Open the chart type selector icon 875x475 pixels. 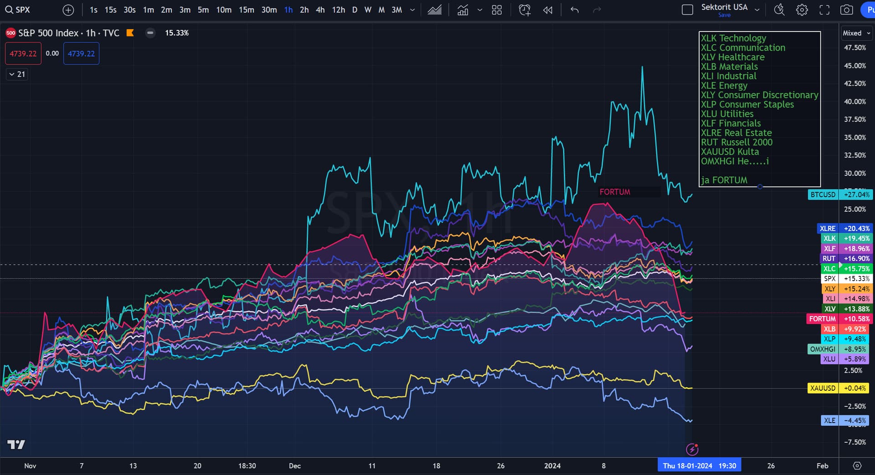(434, 10)
